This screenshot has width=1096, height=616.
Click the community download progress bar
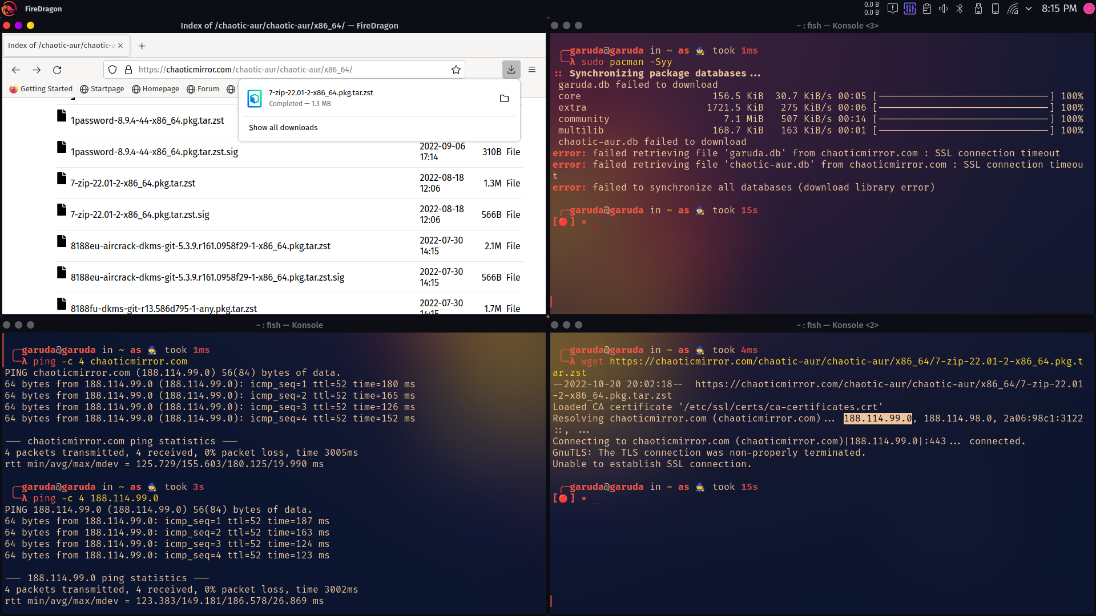pos(964,119)
